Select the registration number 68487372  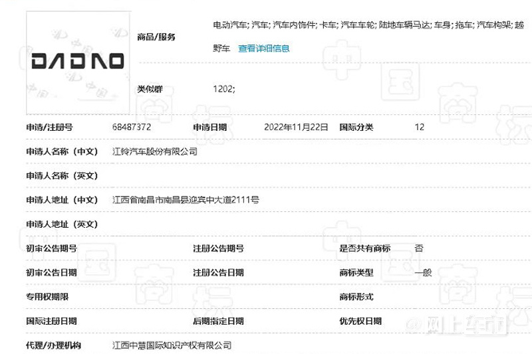(131, 127)
